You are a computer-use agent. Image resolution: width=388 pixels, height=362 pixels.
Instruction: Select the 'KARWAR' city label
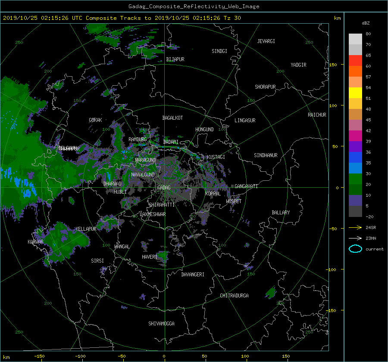click(x=36, y=242)
